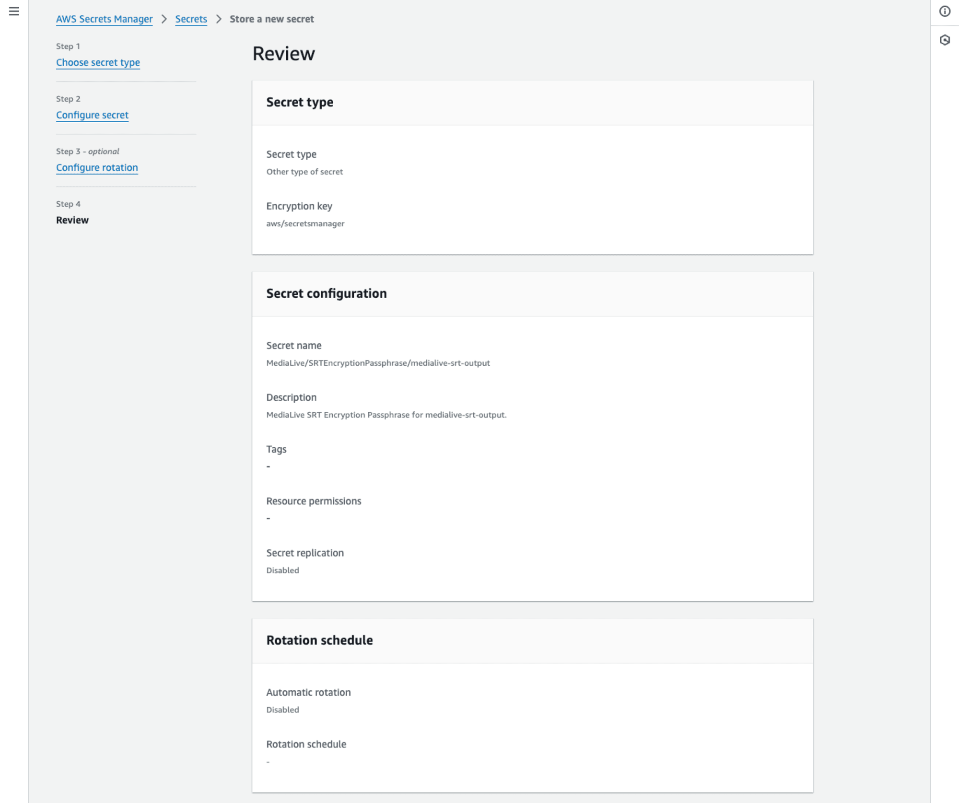Viewport: 959px width, 803px height.
Task: Click the Rotation schedule panel header
Action: (x=532, y=640)
